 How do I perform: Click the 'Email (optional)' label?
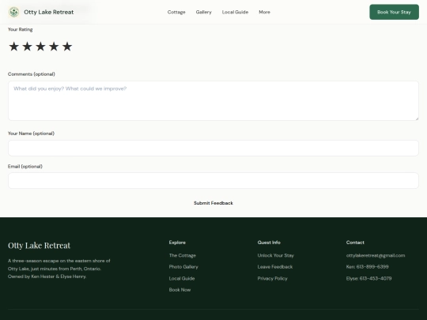coord(25,166)
